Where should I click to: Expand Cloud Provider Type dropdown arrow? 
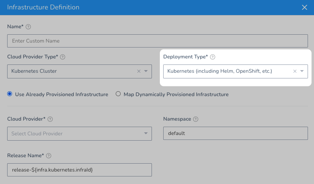(146, 71)
